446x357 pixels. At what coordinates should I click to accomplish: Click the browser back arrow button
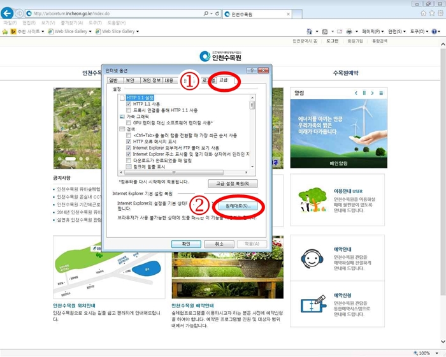9,13
